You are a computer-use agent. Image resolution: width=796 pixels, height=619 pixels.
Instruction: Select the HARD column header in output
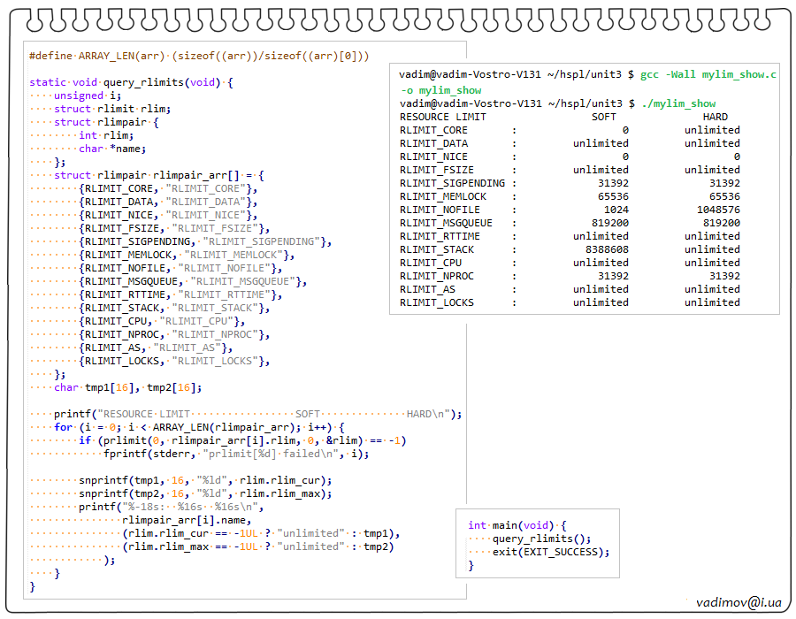coord(715,117)
